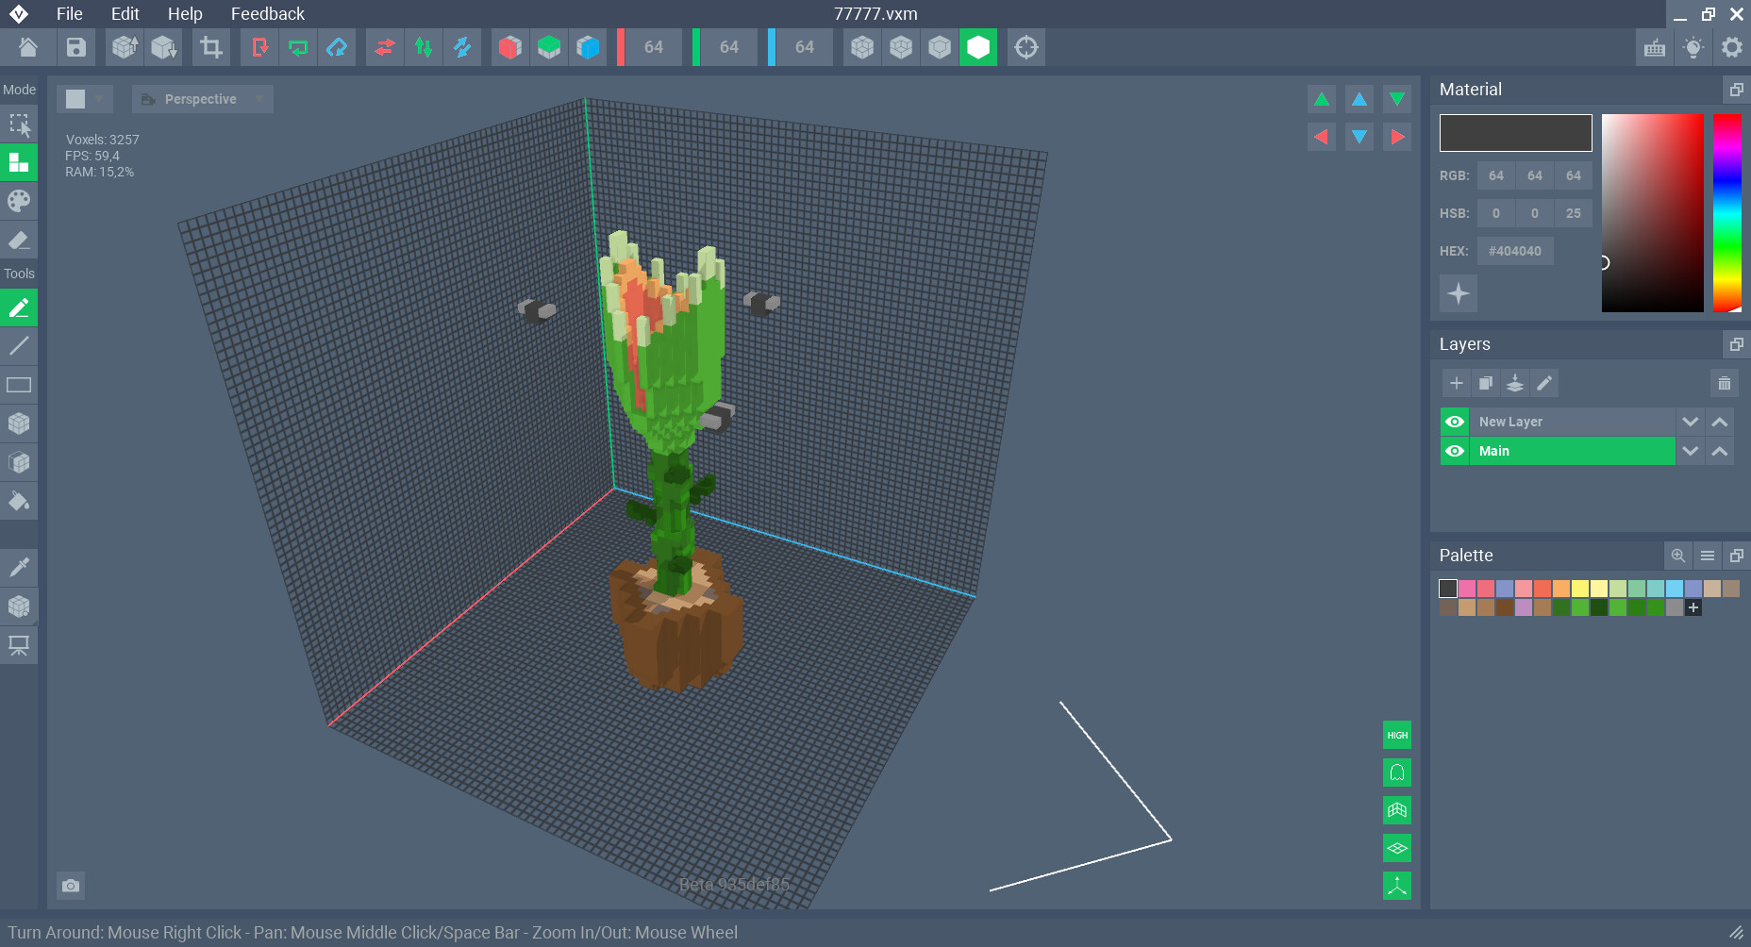Click the add color sparkle button in Material
This screenshot has width=1751, height=947.
click(x=1459, y=293)
